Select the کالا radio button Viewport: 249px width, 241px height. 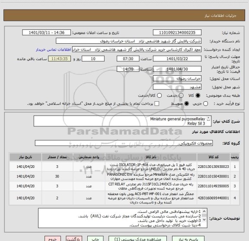[198, 95]
